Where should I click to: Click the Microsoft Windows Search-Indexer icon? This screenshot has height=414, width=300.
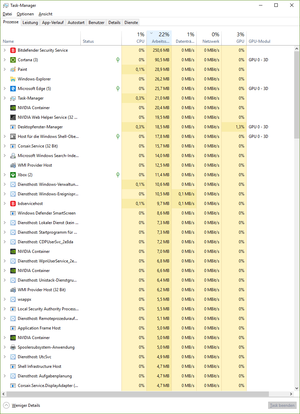(x=13, y=156)
